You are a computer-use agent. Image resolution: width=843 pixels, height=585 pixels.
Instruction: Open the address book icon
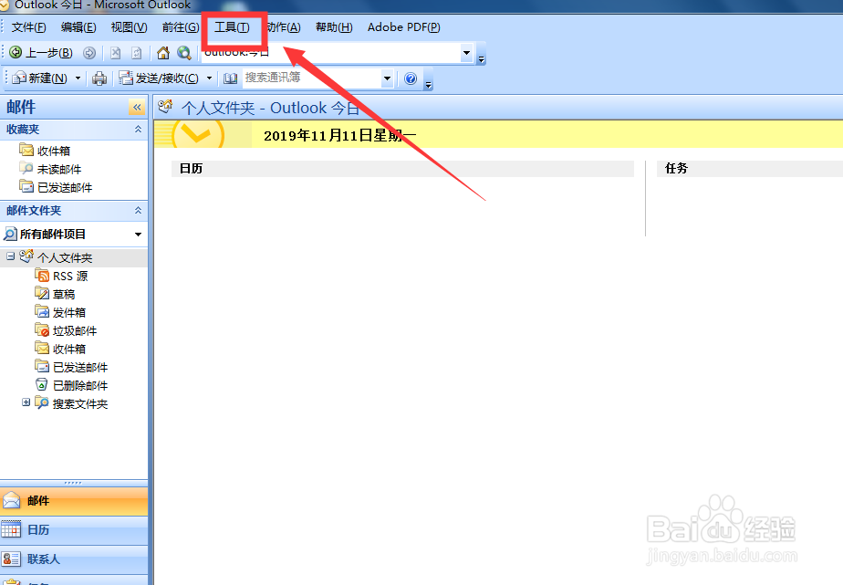(231, 78)
